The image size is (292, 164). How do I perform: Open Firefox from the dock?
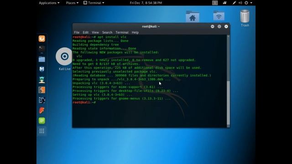coord(42,39)
